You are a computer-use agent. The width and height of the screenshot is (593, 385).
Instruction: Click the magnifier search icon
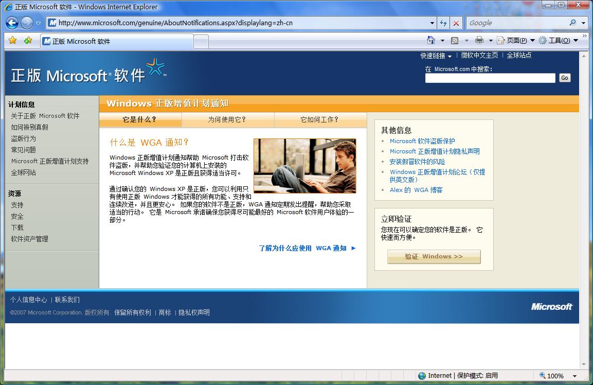(572, 23)
